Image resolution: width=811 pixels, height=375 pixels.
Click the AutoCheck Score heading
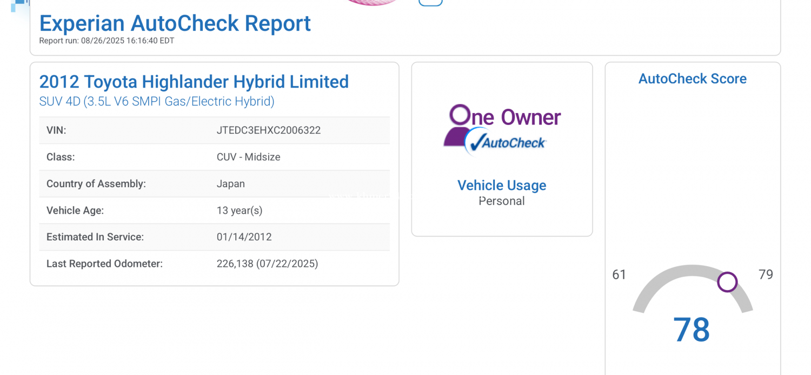[692, 78]
